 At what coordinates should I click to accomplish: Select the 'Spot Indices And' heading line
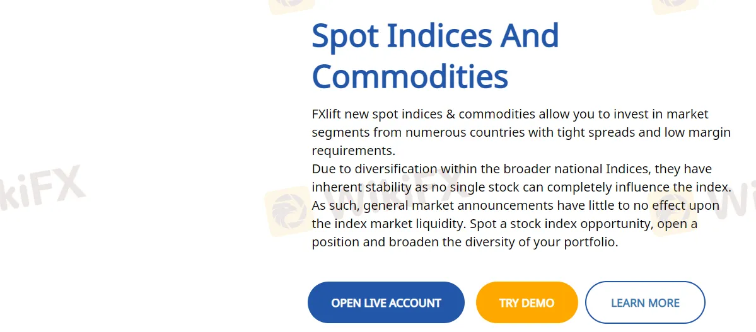pyautogui.click(x=435, y=36)
